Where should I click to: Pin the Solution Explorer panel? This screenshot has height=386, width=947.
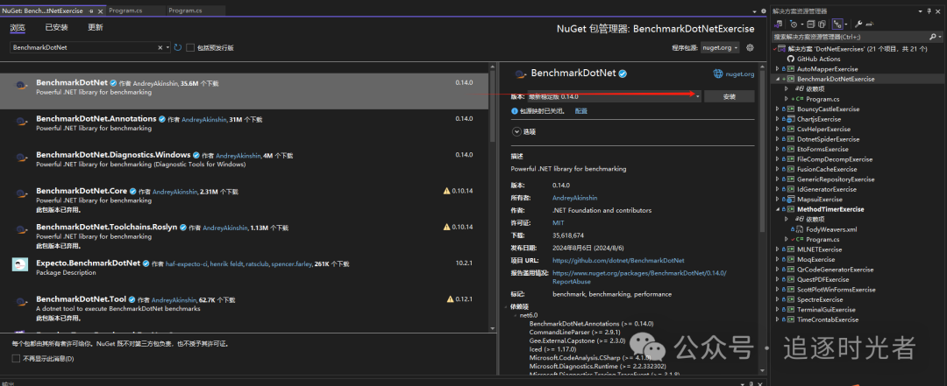click(x=929, y=11)
